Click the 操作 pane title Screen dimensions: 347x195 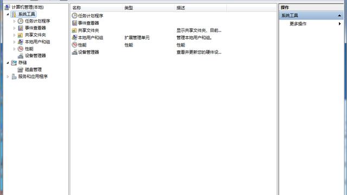(285, 8)
